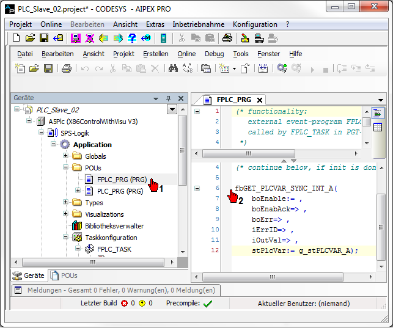
Task: Open the Meldungen messages panel tab
Action: point(116,290)
